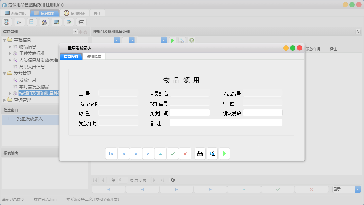Refresh data with the green refresh icon
364x205 pixels.
[x=191, y=40]
